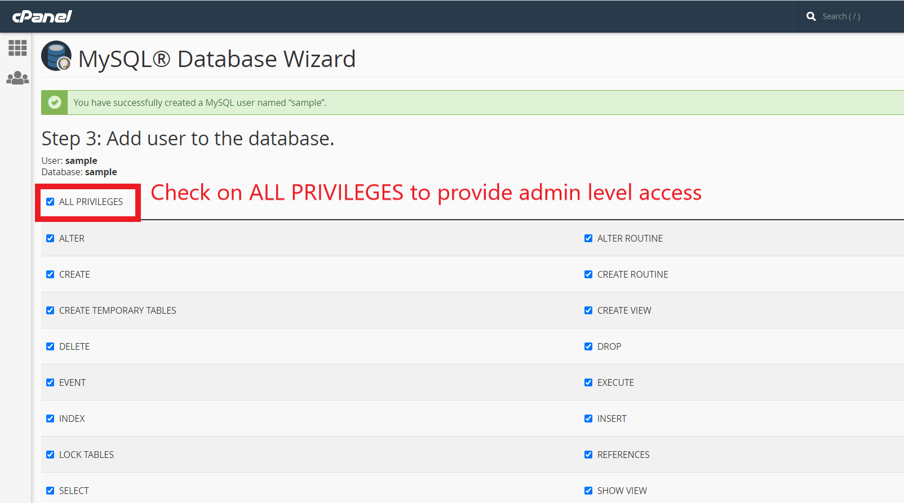Image resolution: width=904 pixels, height=503 pixels.
Task: Open User Manager icon in sidebar
Action: pyautogui.click(x=17, y=78)
